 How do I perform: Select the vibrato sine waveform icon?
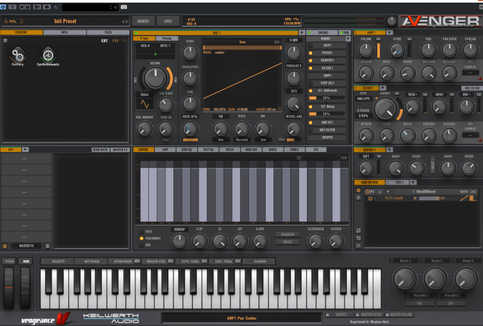pos(145,103)
